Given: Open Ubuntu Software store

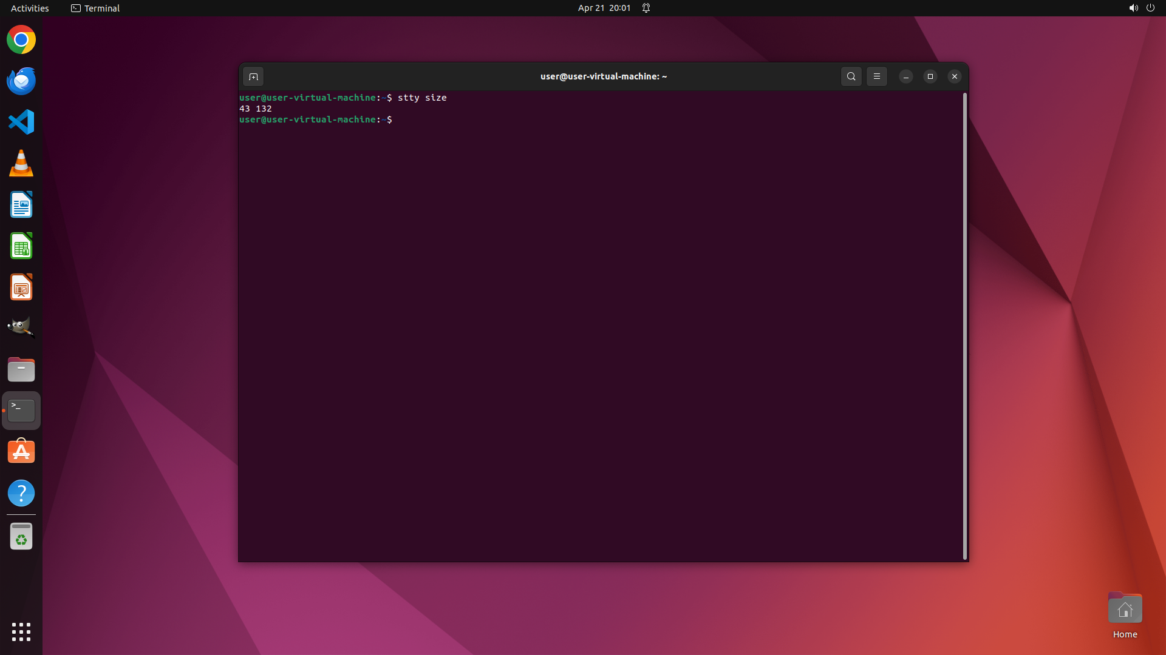Looking at the screenshot, I should 21,452.
